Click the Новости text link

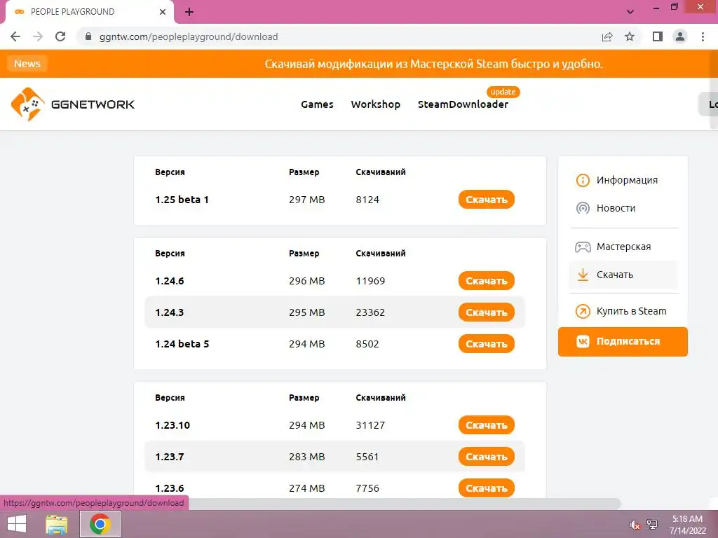(616, 208)
